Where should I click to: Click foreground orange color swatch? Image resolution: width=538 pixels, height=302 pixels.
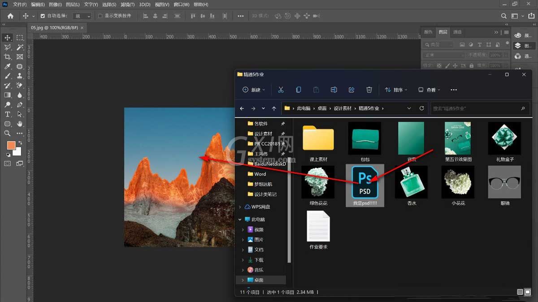(x=11, y=145)
